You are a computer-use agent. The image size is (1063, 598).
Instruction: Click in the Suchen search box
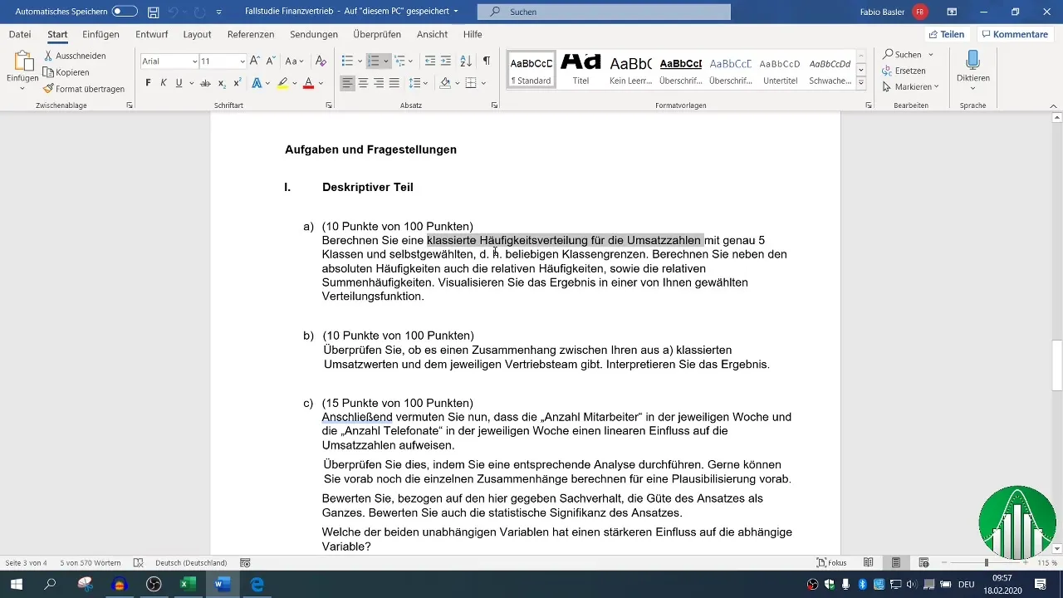(x=604, y=12)
